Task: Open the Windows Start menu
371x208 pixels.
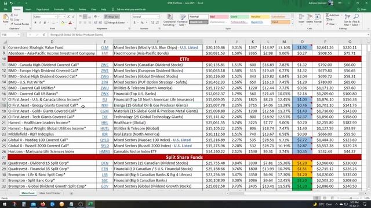Action: pos(5,204)
